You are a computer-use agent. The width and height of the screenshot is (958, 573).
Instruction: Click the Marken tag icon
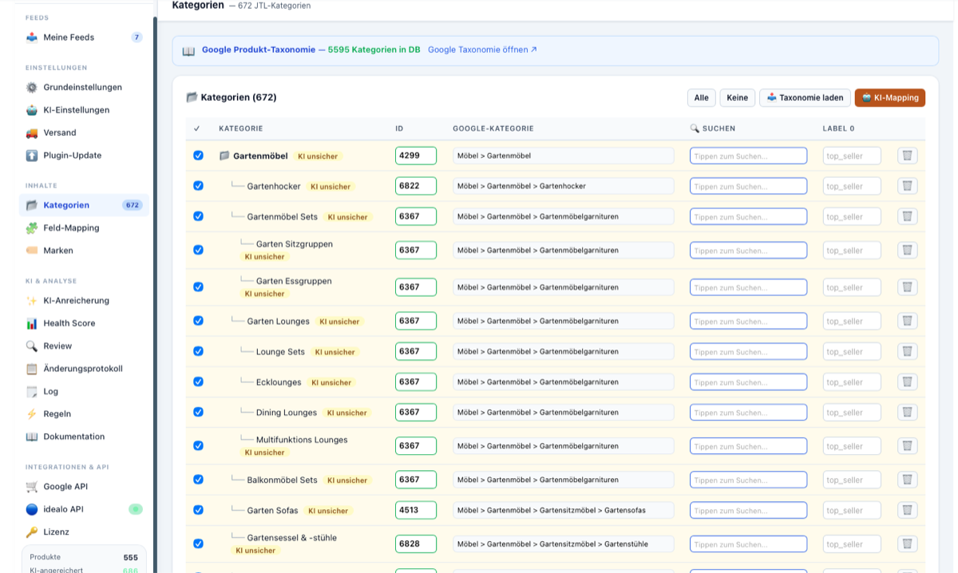32,251
